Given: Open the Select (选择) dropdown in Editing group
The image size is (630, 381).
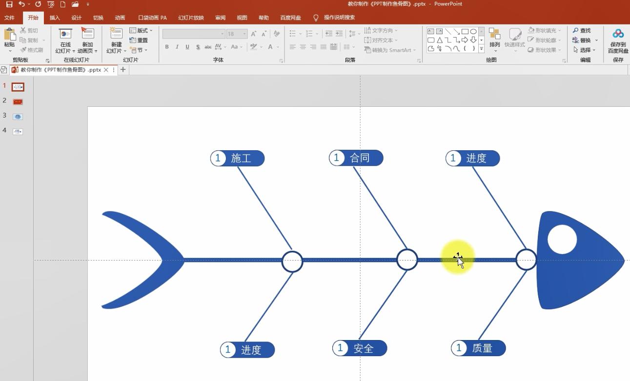Looking at the screenshot, I should [x=585, y=50].
